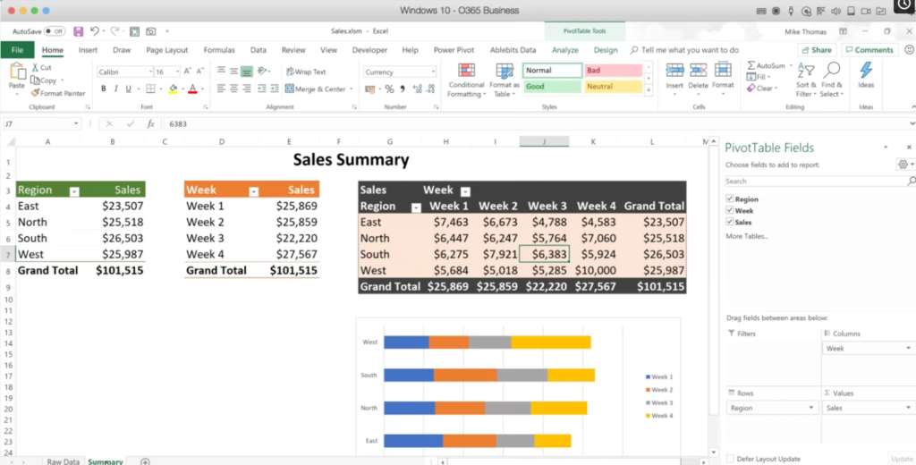Open the Find & Select tool
Screen dimensions: 916x465
click(x=832, y=80)
